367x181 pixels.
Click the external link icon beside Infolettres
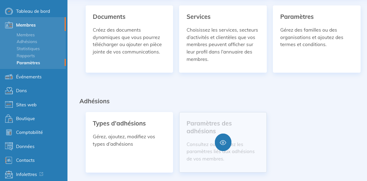click(41, 174)
